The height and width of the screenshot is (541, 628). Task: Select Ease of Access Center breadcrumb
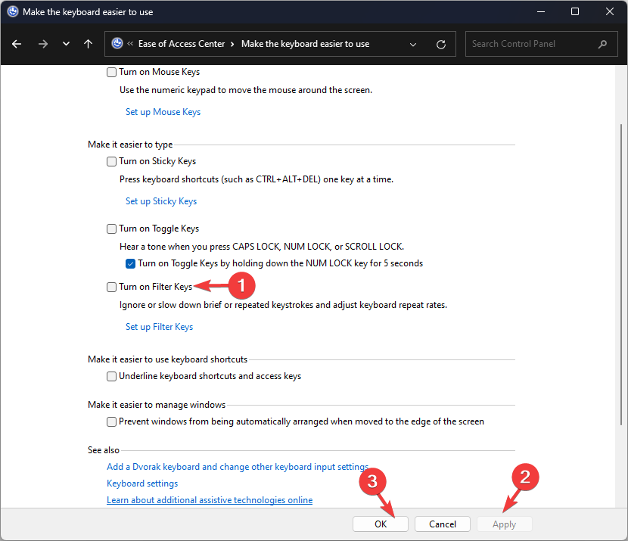tap(182, 44)
